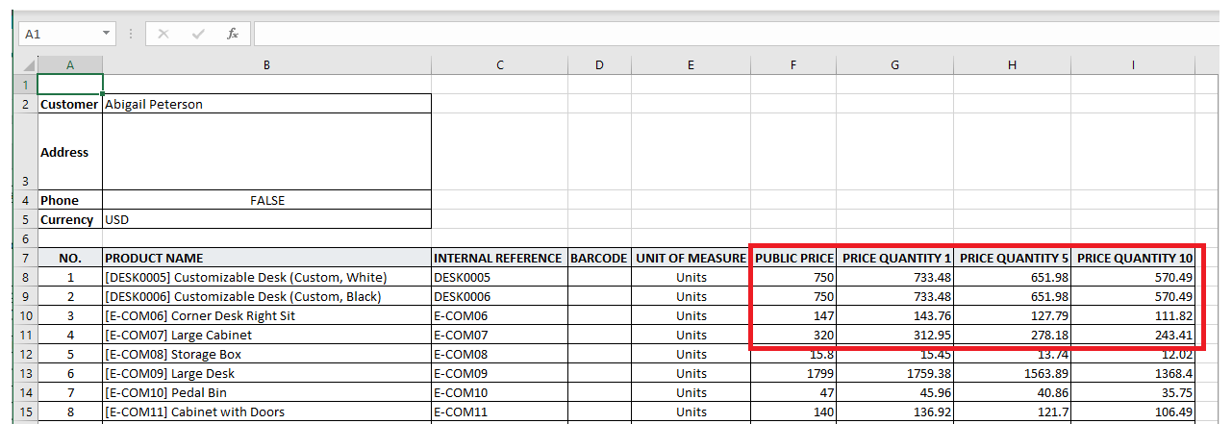
Task: Select column F header
Action: [x=792, y=65]
